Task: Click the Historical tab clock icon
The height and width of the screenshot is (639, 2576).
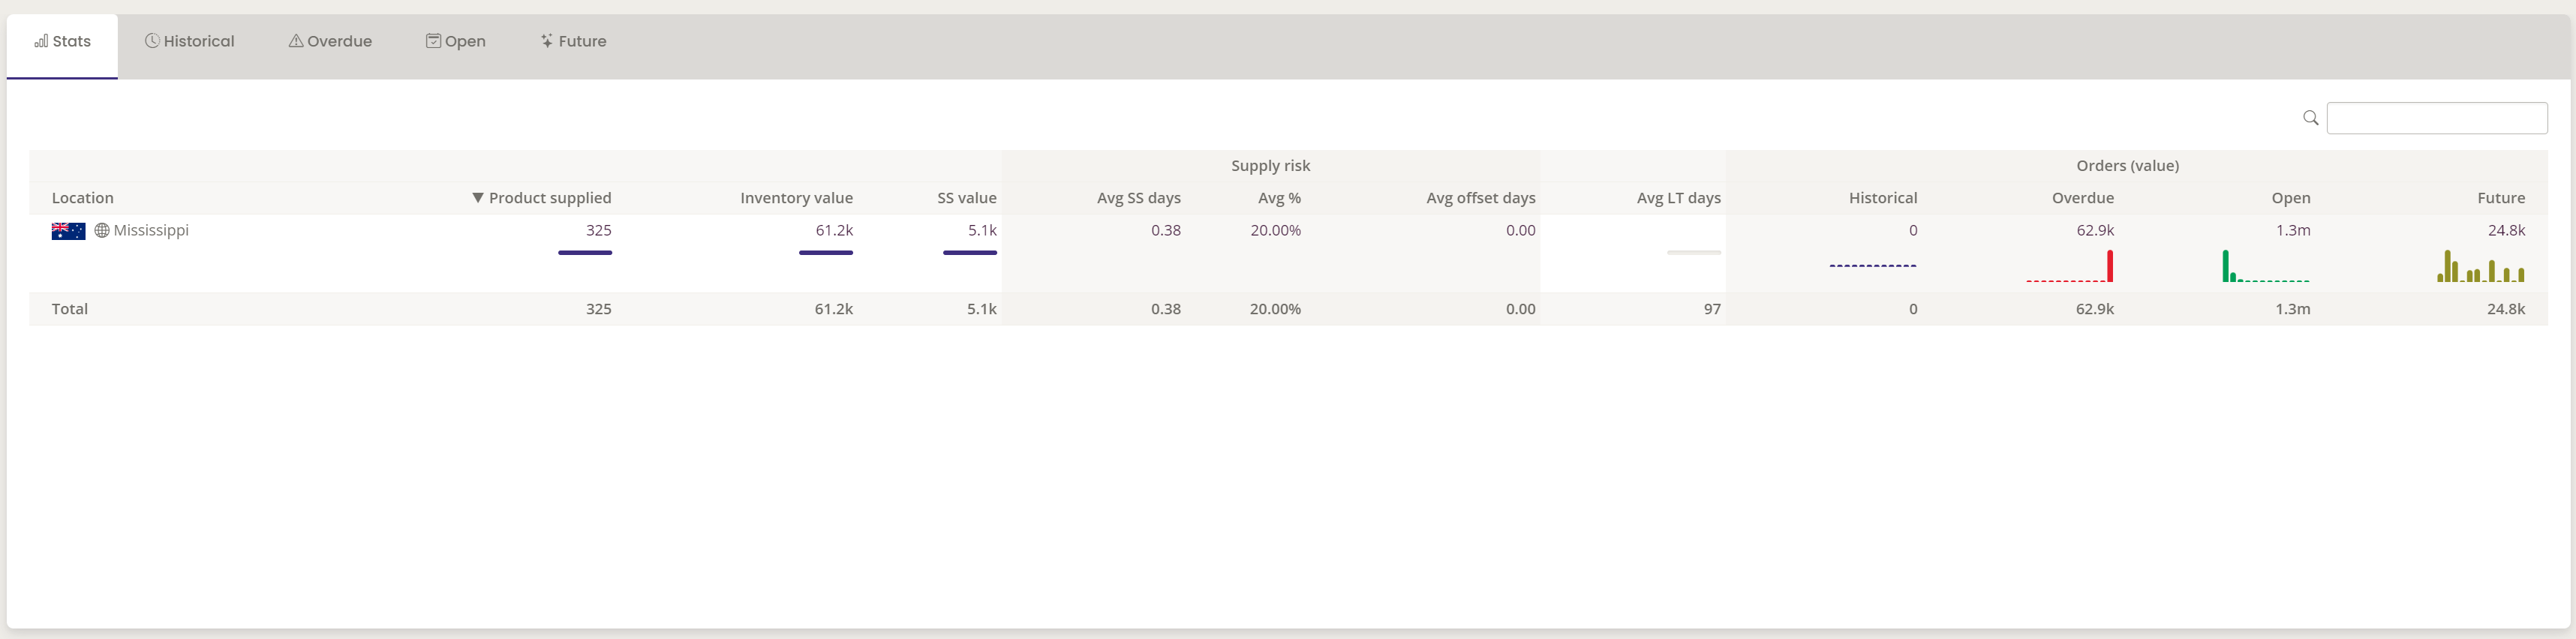Action: pyautogui.click(x=152, y=41)
